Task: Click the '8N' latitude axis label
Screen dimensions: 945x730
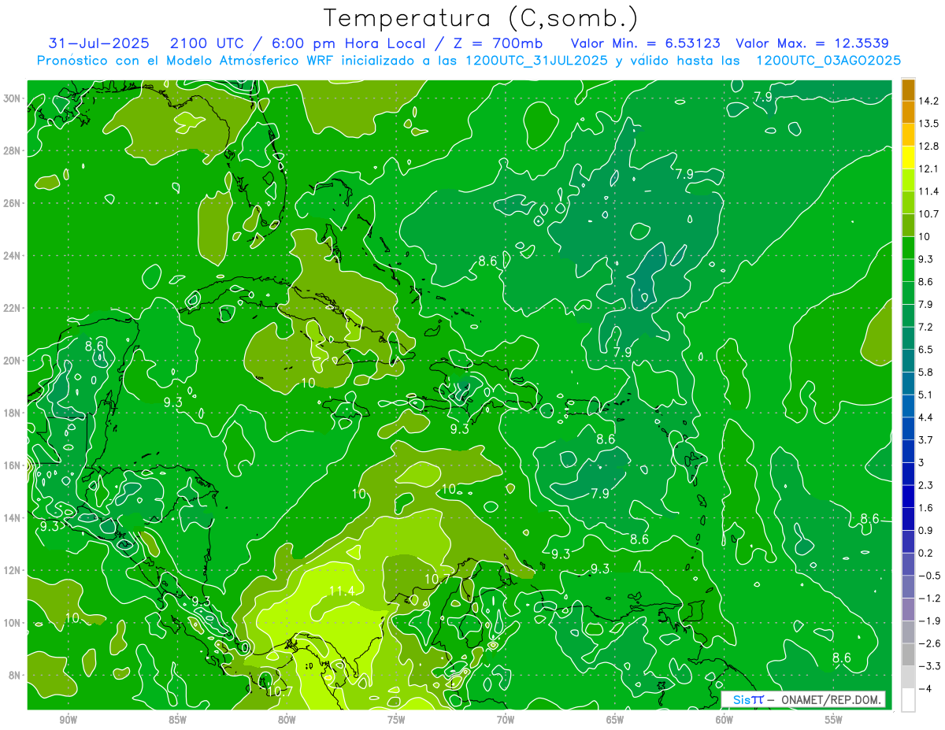Action: coord(15,675)
